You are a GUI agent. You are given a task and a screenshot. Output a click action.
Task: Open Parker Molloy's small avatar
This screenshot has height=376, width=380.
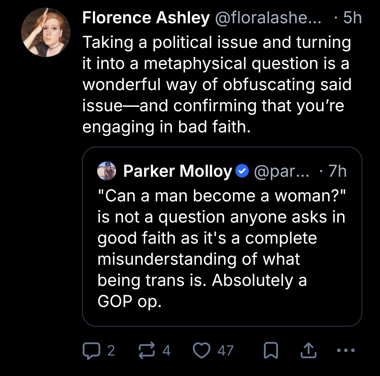pos(106,171)
